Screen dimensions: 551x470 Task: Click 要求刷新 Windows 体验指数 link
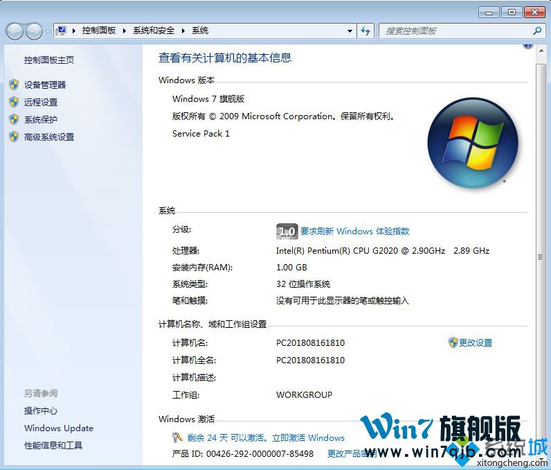pyautogui.click(x=354, y=231)
